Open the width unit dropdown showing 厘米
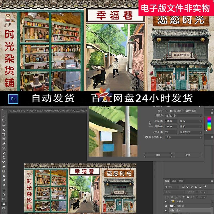 [190, 121]
